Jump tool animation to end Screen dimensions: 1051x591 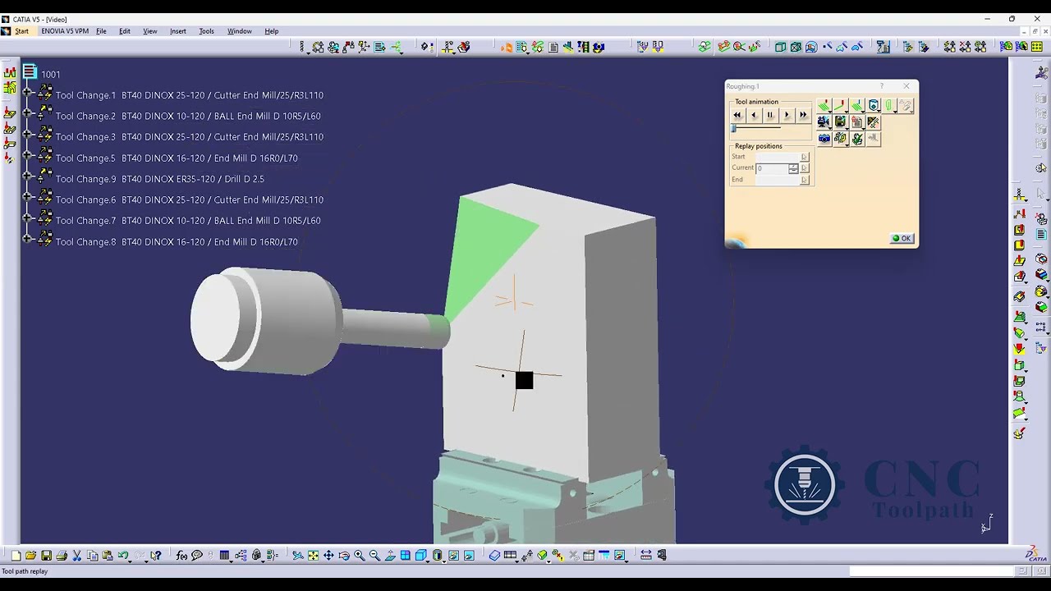pyautogui.click(x=803, y=115)
